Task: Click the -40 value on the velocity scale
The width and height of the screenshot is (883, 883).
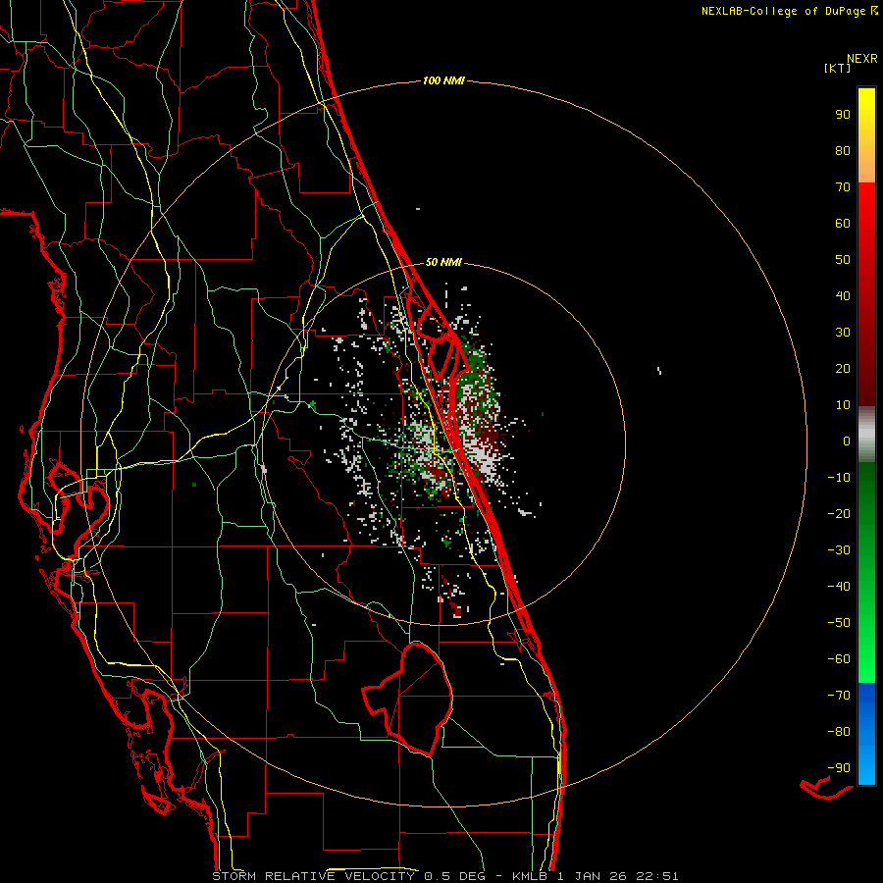Action: 839,587
